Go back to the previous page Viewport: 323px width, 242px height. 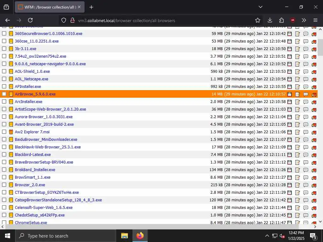pos(8,20)
